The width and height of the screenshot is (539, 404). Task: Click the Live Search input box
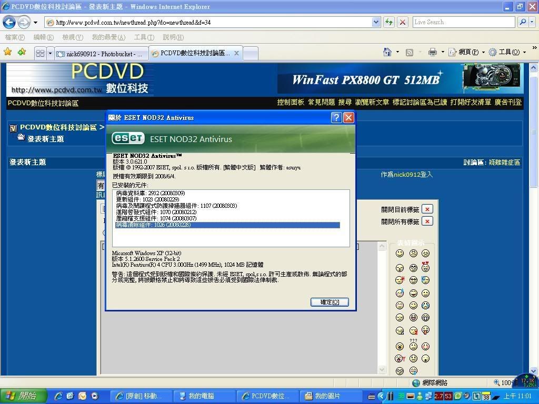pos(463,22)
